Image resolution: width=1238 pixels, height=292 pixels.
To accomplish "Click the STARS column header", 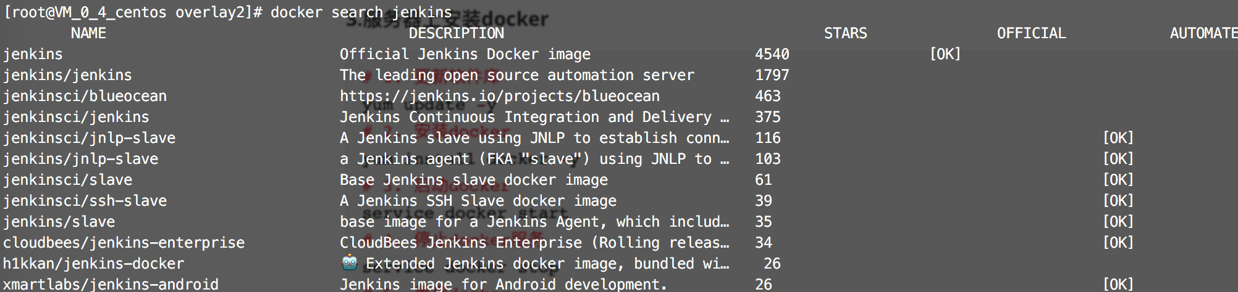I will (846, 33).
